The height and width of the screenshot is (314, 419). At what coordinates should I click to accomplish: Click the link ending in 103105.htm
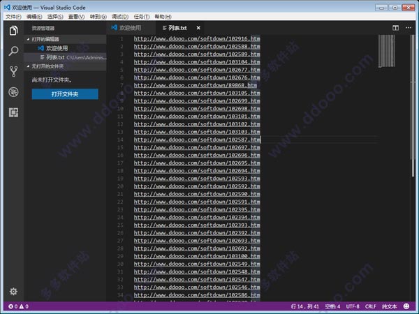pyautogui.click(x=197, y=94)
